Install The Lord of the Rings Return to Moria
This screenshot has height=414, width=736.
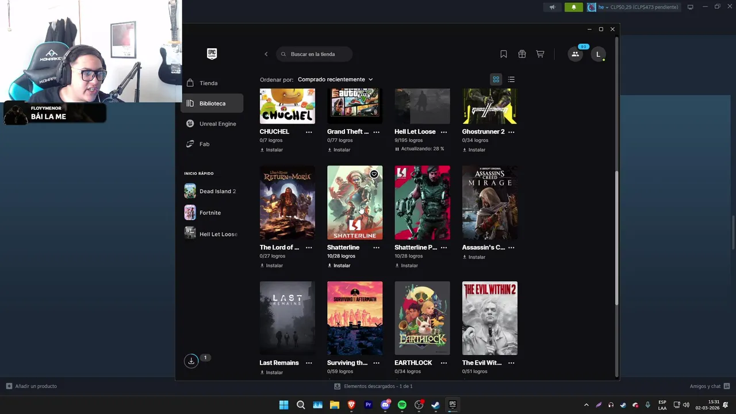(271, 266)
